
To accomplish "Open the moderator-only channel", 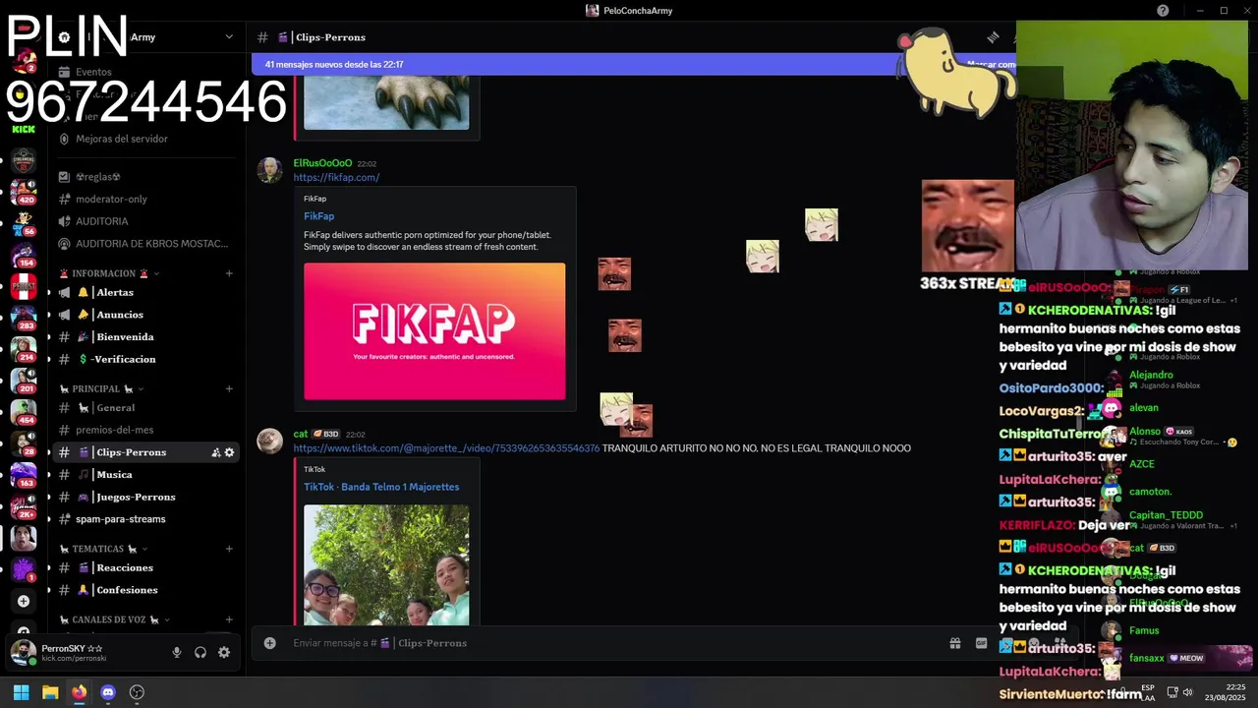I will pos(111,199).
